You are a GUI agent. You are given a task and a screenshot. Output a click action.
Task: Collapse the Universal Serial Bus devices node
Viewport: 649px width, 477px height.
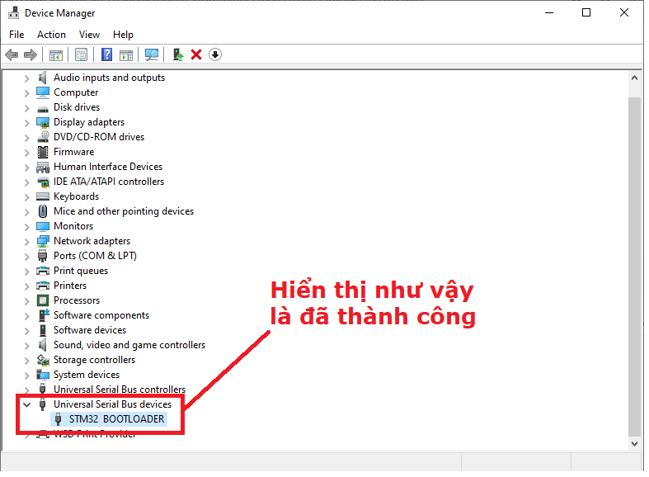click(27, 404)
